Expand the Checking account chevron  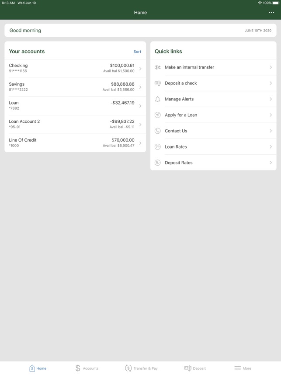(140, 69)
